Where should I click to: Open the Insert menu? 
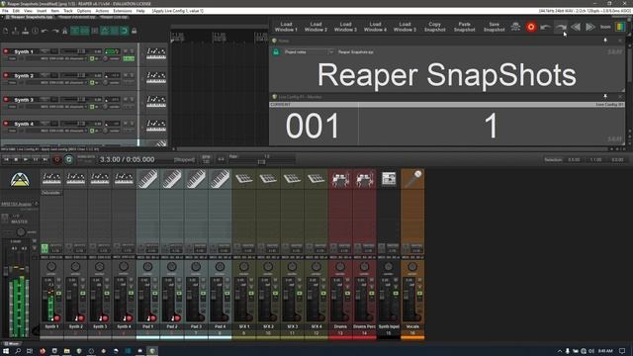(42, 11)
